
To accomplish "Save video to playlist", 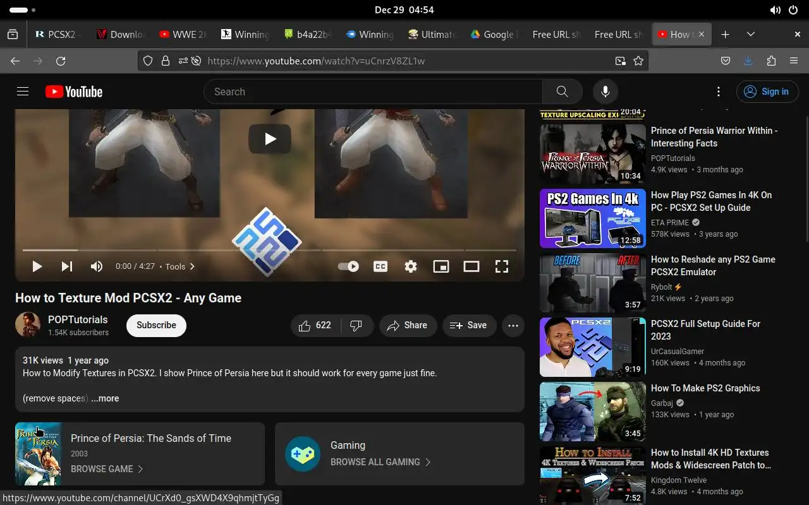I will [469, 325].
